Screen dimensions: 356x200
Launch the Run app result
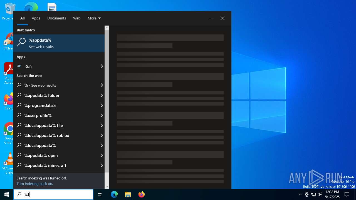click(x=56, y=66)
